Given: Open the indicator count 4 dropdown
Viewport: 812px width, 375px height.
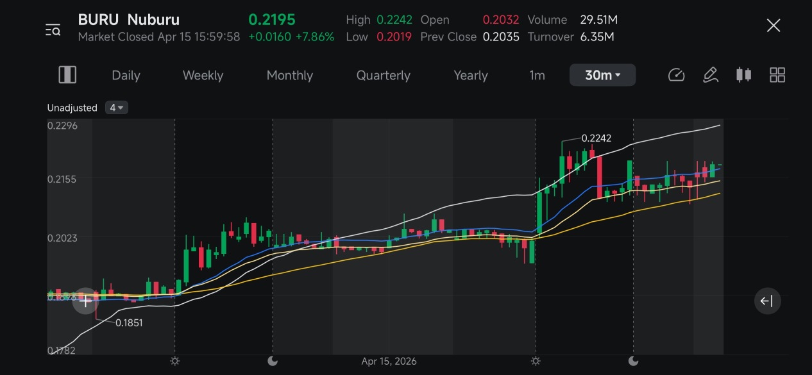Looking at the screenshot, I should point(117,108).
